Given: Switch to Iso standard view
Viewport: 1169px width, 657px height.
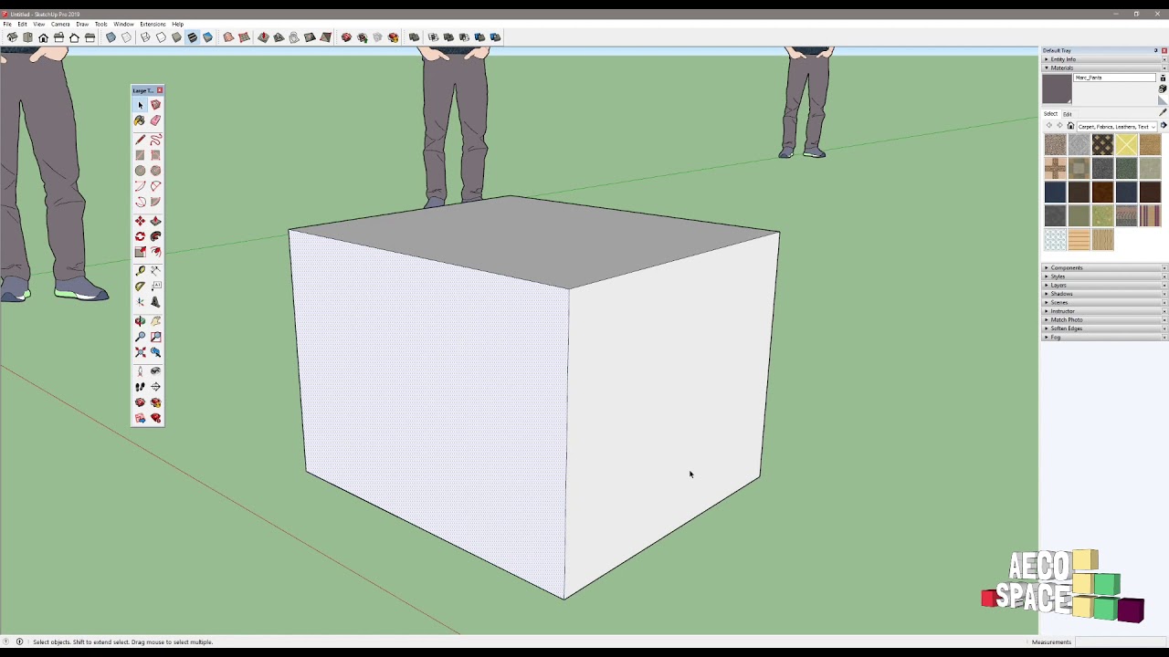Looking at the screenshot, I should tap(12, 37).
